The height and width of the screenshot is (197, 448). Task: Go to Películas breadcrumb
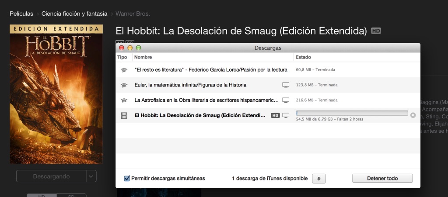pos(21,14)
